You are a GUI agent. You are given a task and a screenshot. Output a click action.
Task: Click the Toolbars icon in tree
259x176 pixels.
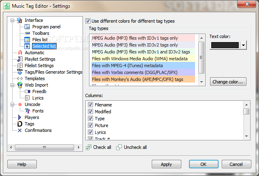tap(27, 33)
